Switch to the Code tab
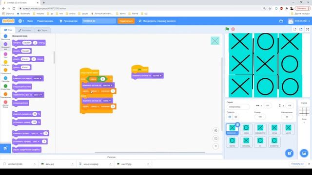This screenshot has height=175, width=312. pyautogui.click(x=8, y=30)
